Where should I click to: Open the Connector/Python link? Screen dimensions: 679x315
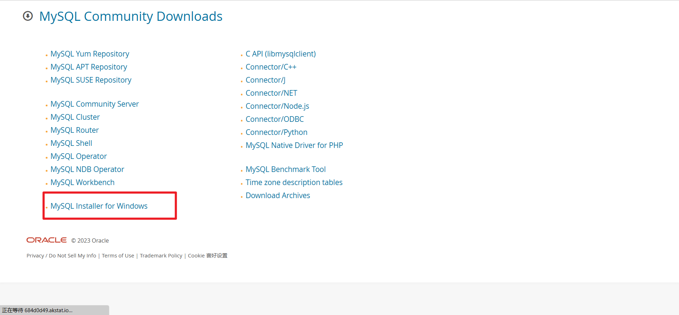(277, 132)
